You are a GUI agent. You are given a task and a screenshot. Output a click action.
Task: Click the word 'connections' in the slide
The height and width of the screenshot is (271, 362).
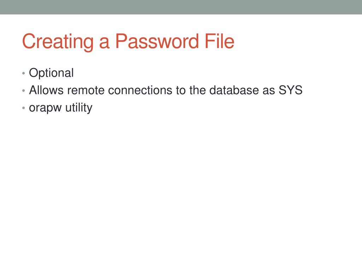tap(140, 90)
